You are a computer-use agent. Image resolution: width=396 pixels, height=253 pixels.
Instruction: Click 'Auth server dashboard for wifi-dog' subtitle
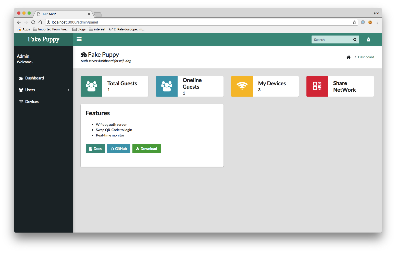pyautogui.click(x=106, y=61)
